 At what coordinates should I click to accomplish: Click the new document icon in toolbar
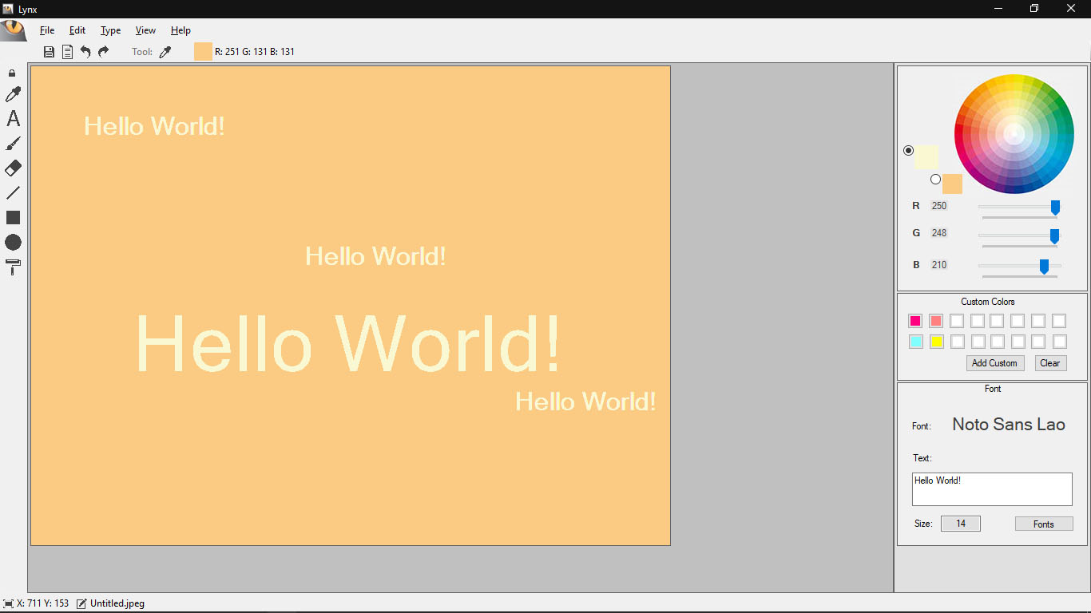[x=67, y=52]
